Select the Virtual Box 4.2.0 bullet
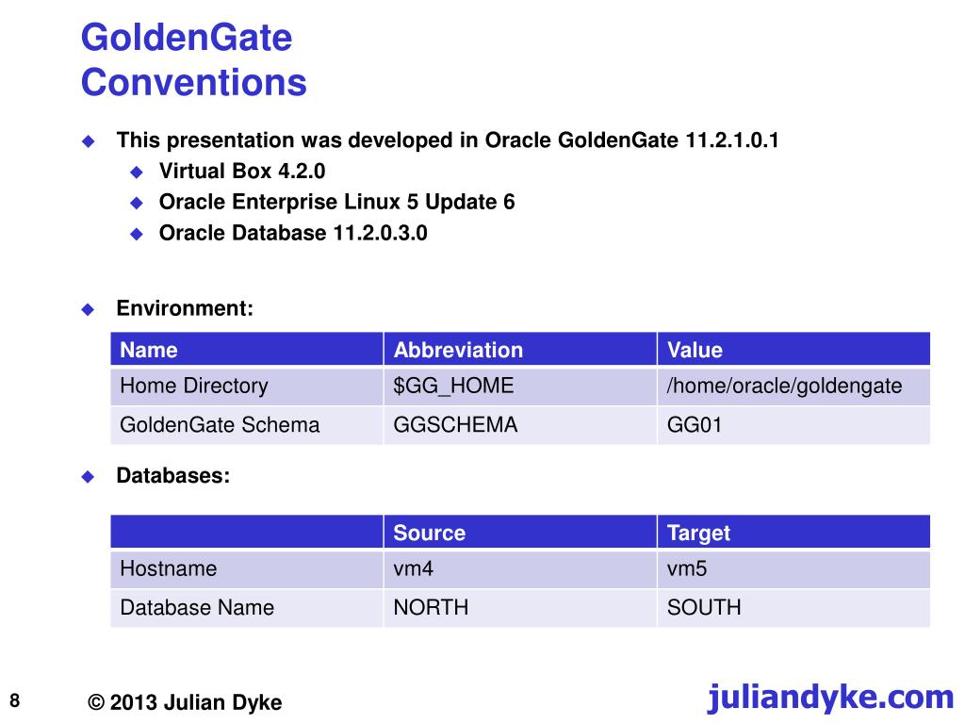The height and width of the screenshot is (724, 965). (242, 171)
